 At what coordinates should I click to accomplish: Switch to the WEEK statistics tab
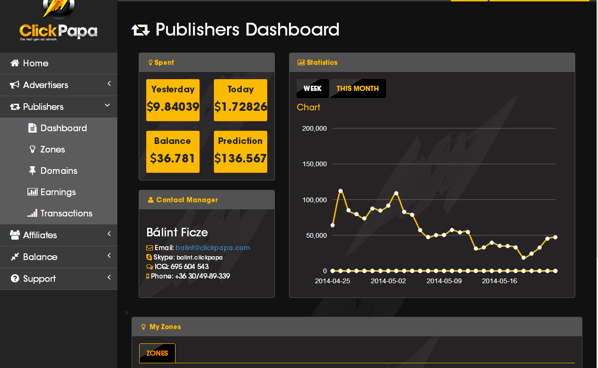313,89
